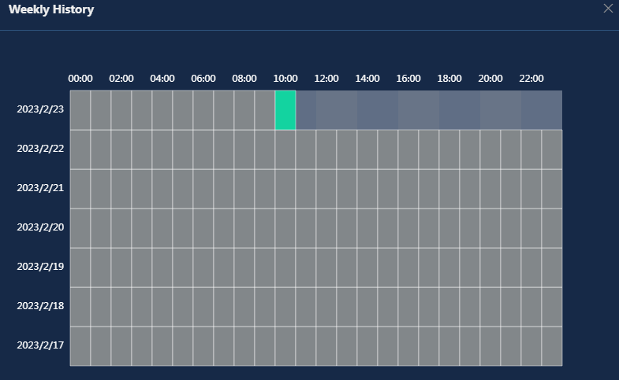
Task: Click the 10:00 time label
Action: tap(285, 79)
